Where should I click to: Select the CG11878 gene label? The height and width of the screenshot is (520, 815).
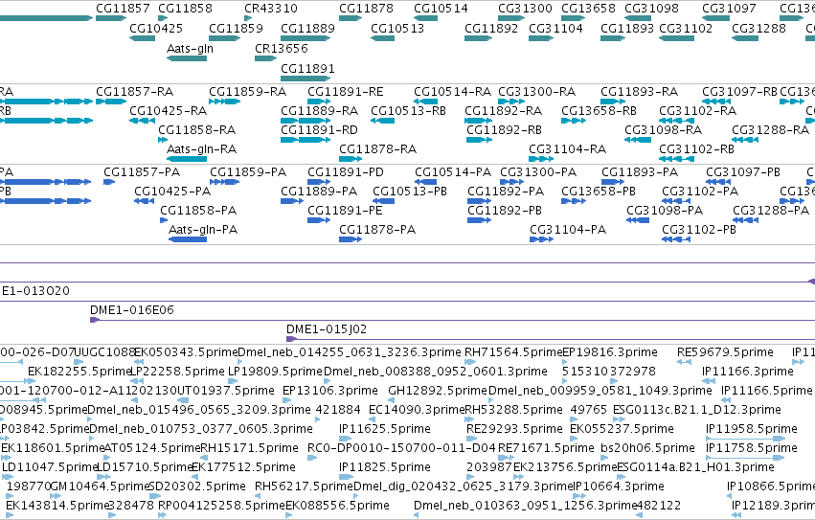pyautogui.click(x=366, y=9)
